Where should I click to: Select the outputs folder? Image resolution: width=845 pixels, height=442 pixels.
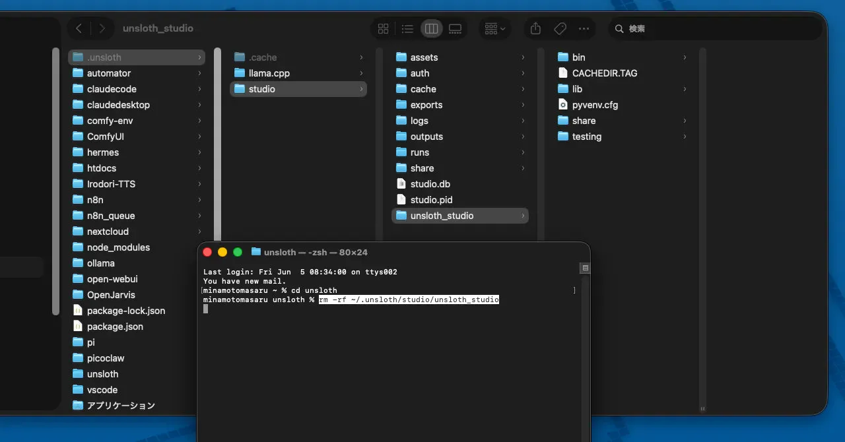(x=460, y=137)
